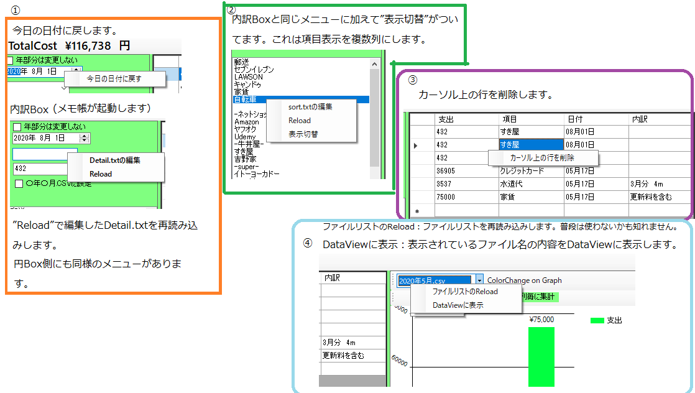This screenshot has height=393, width=695.
Task: Click the item list scrollbar up arrow
Action: coord(374,64)
